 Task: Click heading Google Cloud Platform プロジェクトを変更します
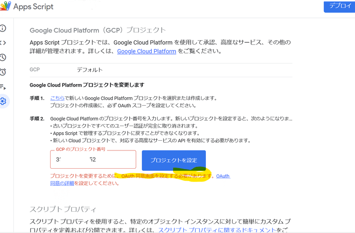87,85
